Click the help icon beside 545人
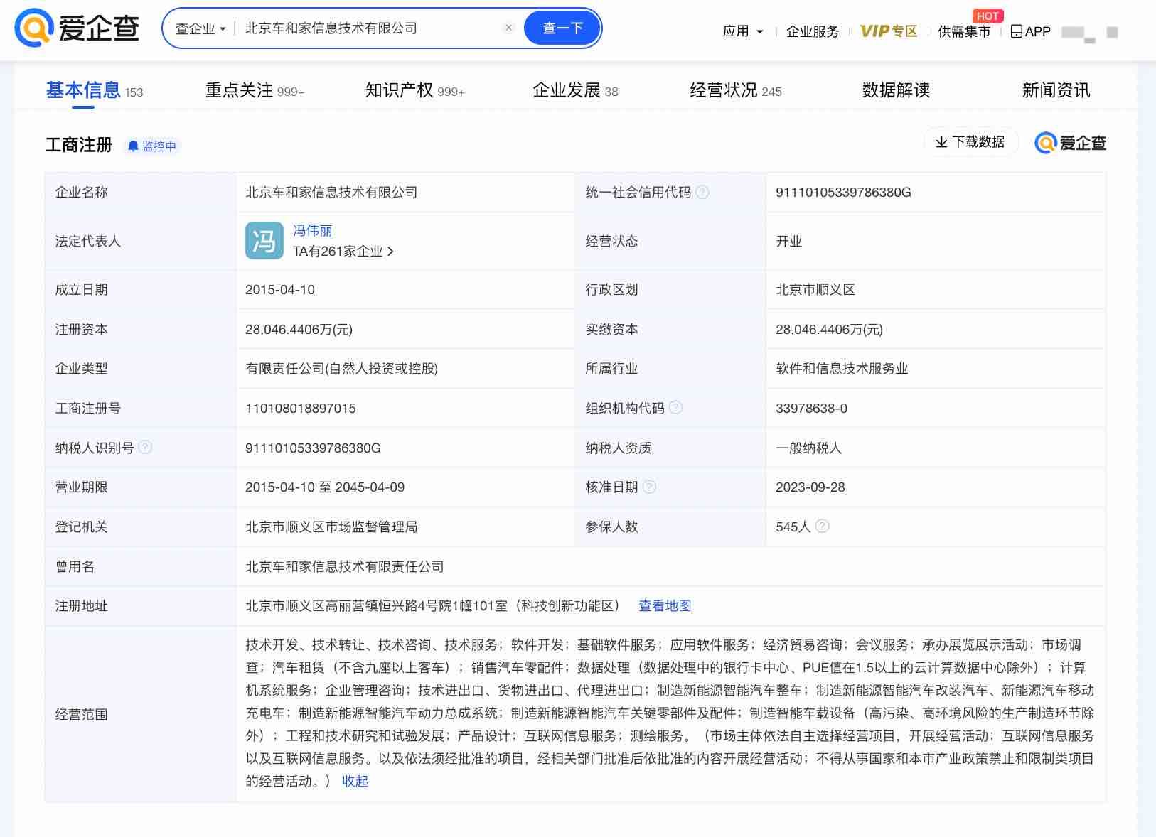 click(823, 526)
